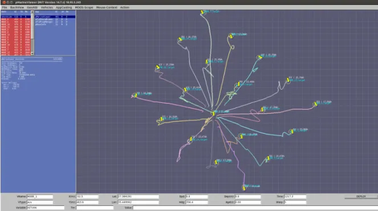
Task: Maximize the pMarineViewer window
Action: (x=11, y=2)
